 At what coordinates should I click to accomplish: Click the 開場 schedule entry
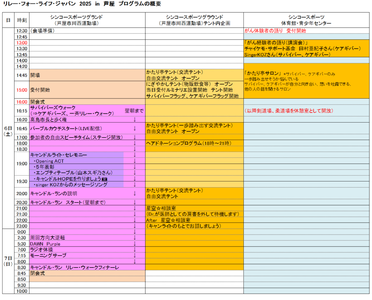click(x=35, y=75)
